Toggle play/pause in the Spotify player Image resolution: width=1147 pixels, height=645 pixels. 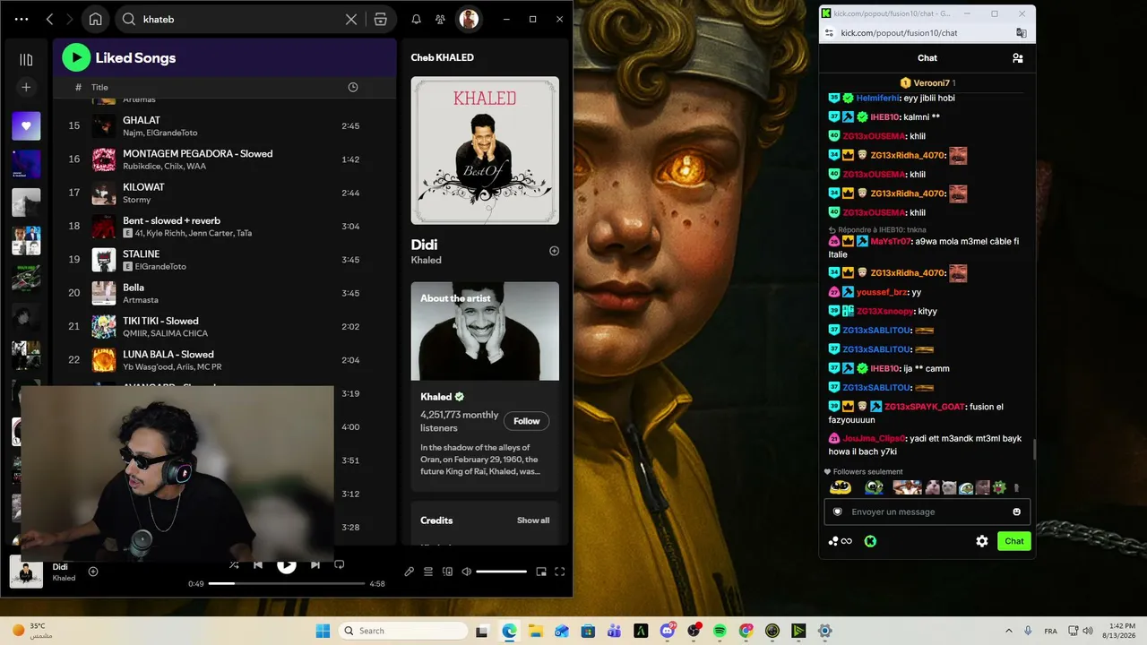pyautogui.click(x=287, y=565)
